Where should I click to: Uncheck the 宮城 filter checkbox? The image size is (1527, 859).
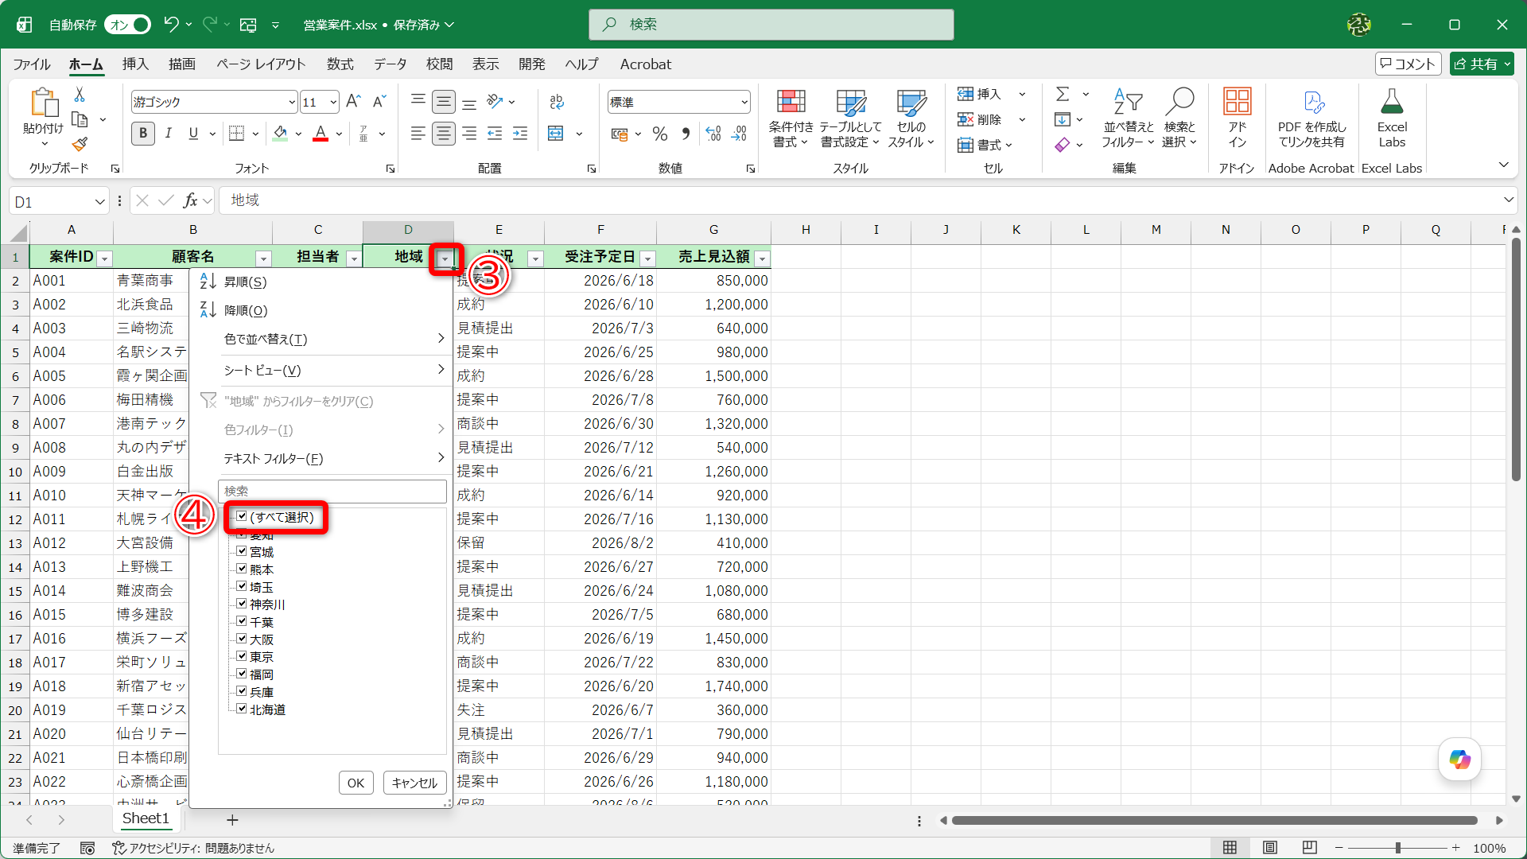[242, 551]
